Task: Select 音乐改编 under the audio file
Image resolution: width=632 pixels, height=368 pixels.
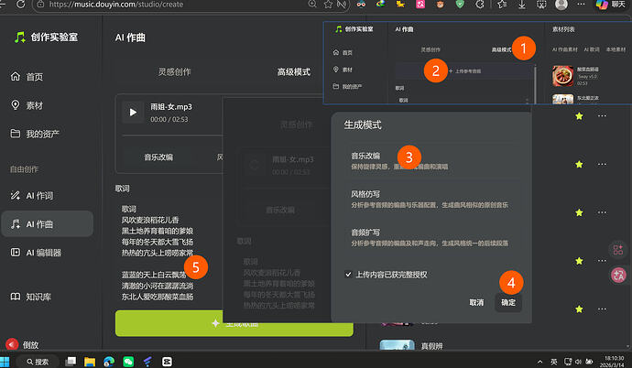Action: (x=158, y=157)
